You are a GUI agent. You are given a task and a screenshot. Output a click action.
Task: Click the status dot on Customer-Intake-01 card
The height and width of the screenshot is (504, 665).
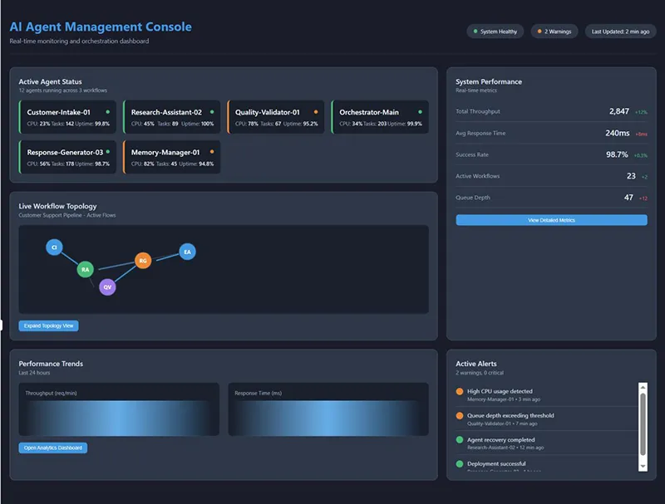pos(108,112)
